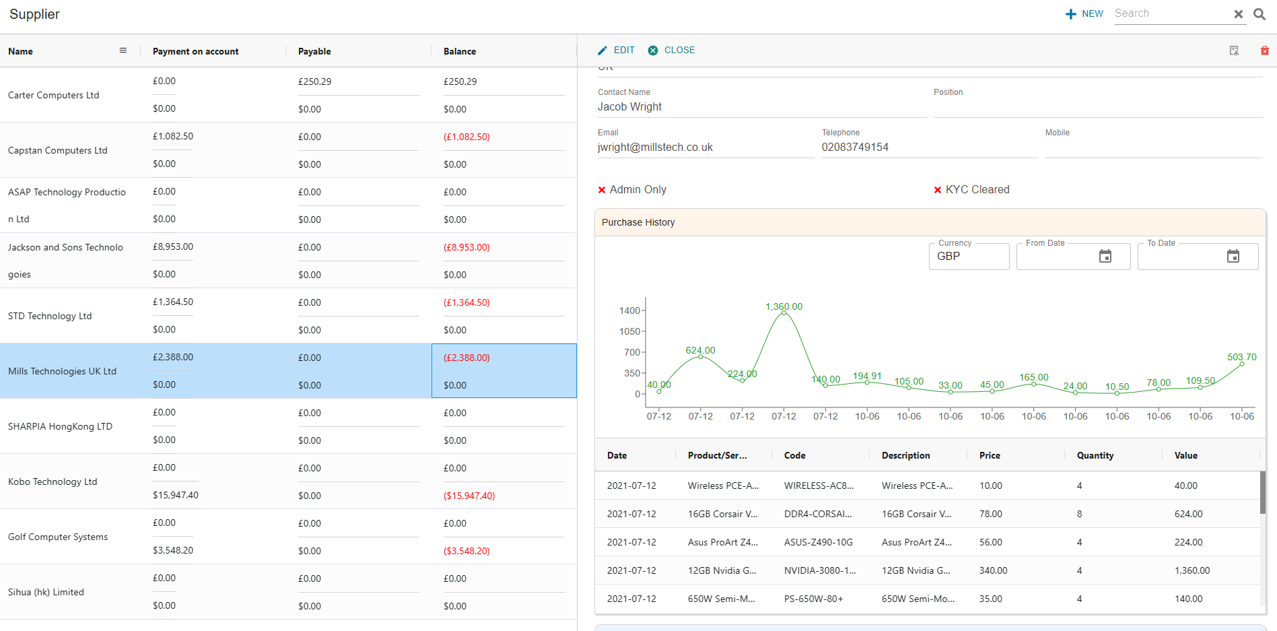Click the EDIT button
The width and height of the screenshot is (1277, 631).
pos(616,51)
